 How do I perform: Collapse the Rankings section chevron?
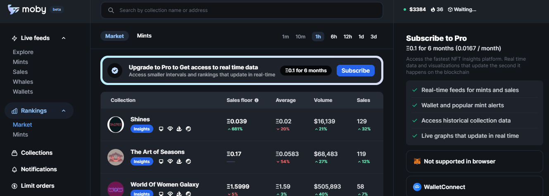pos(64,111)
